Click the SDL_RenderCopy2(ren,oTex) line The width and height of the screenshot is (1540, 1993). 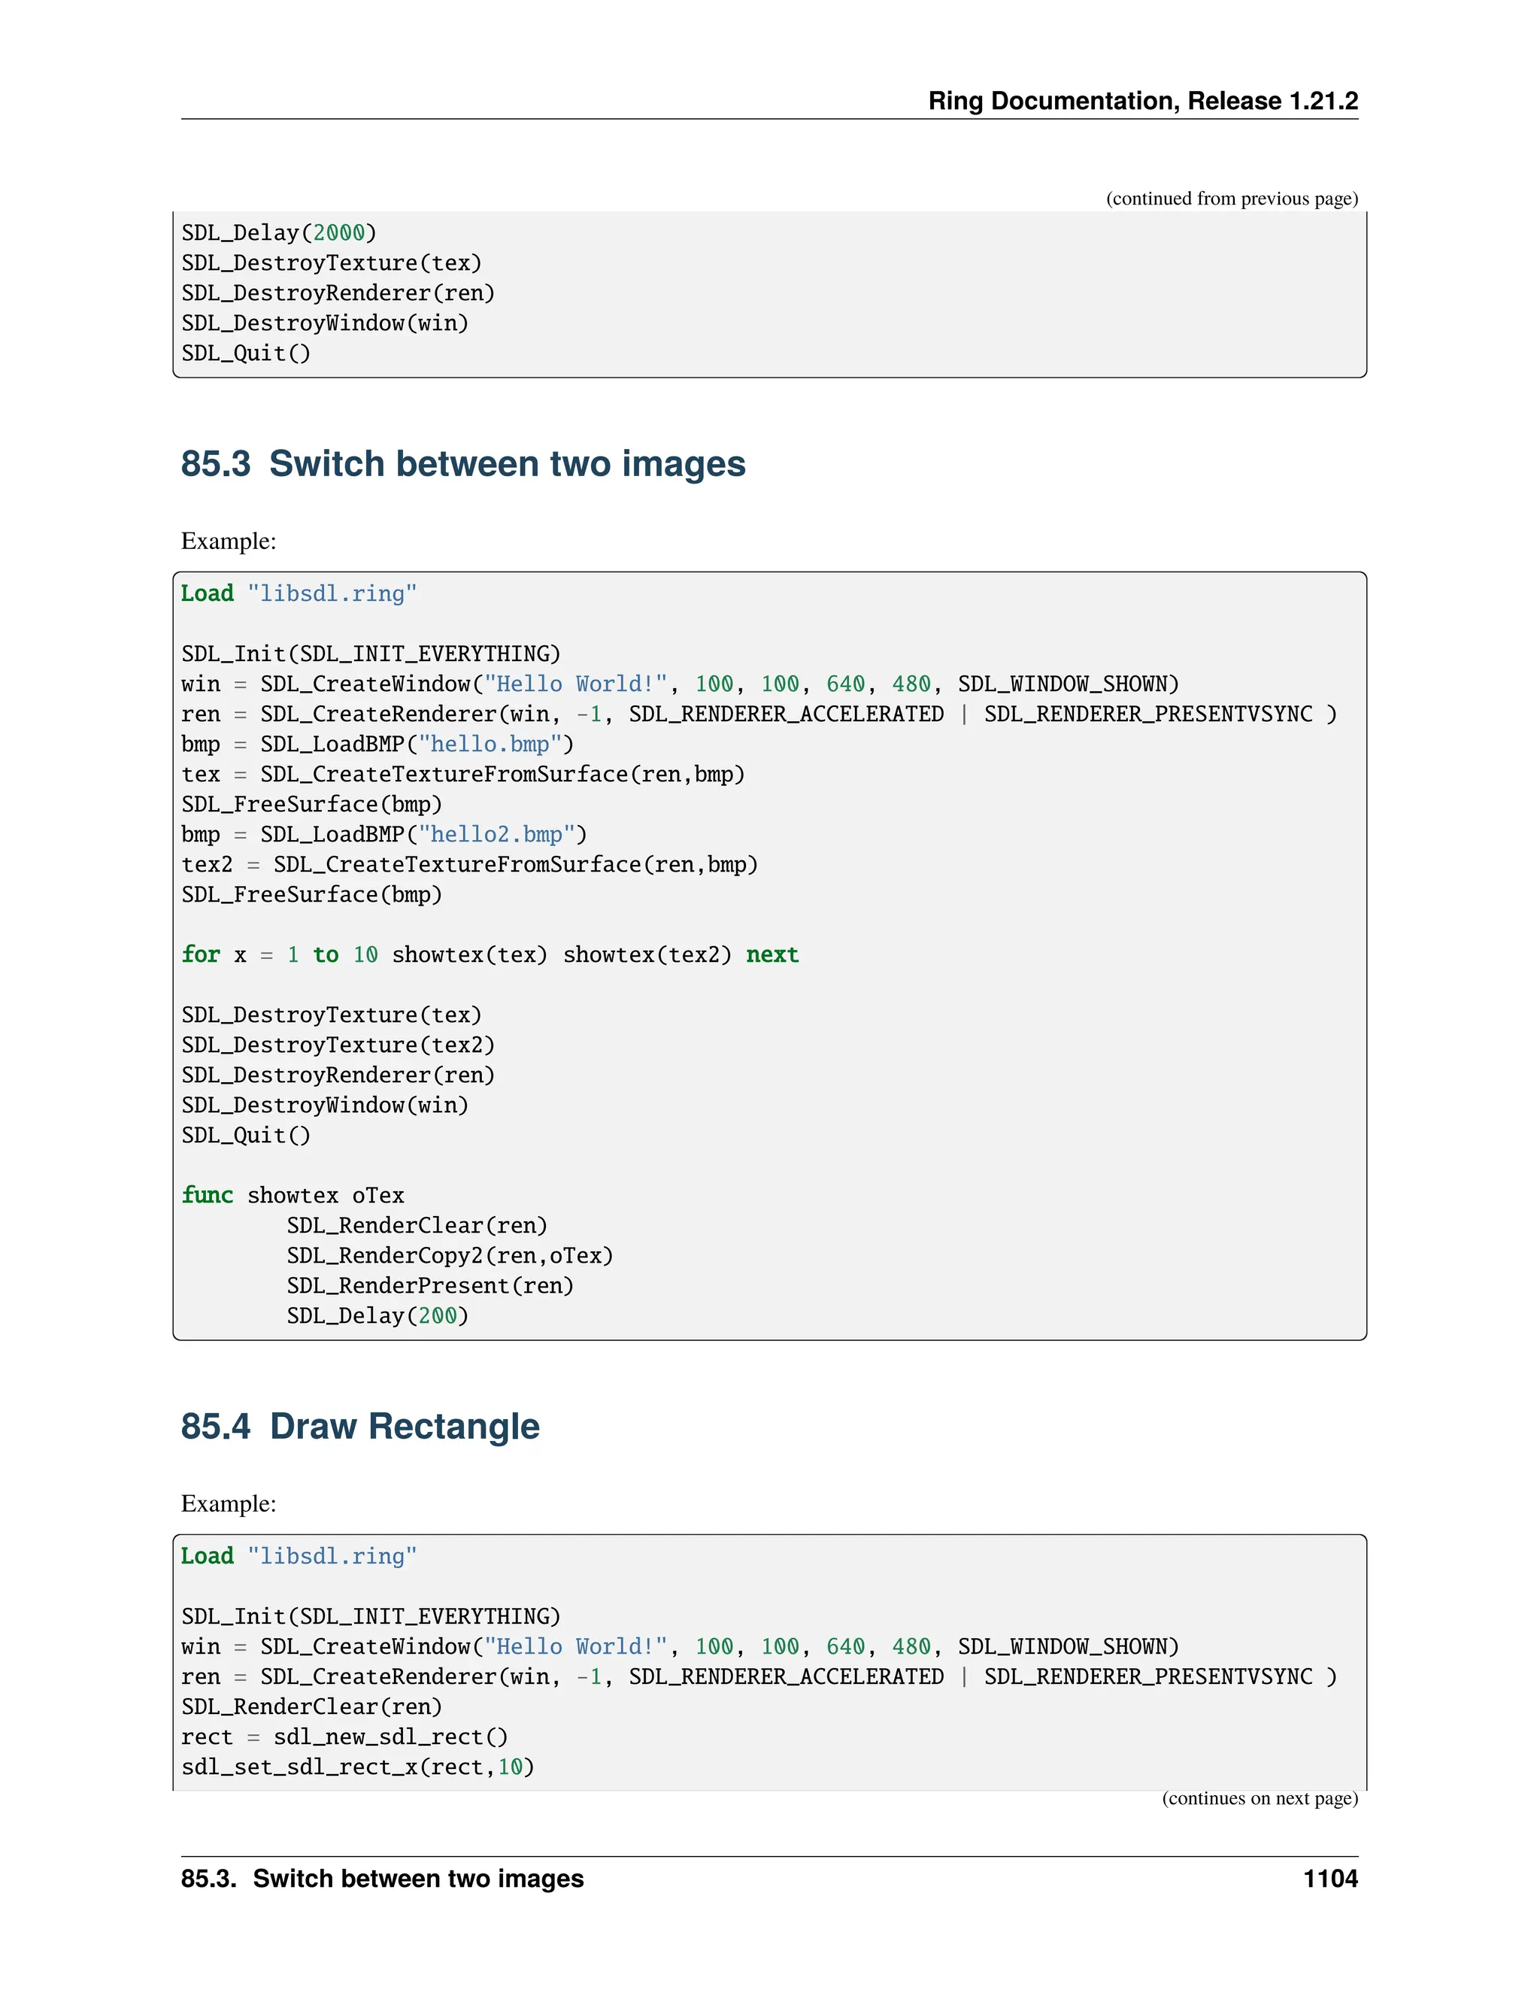pyautogui.click(x=450, y=1257)
